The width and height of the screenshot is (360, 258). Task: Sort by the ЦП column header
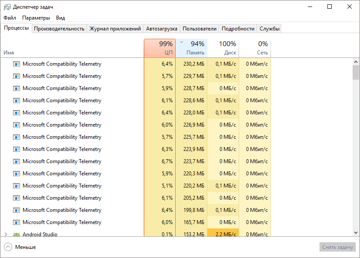[x=160, y=48]
